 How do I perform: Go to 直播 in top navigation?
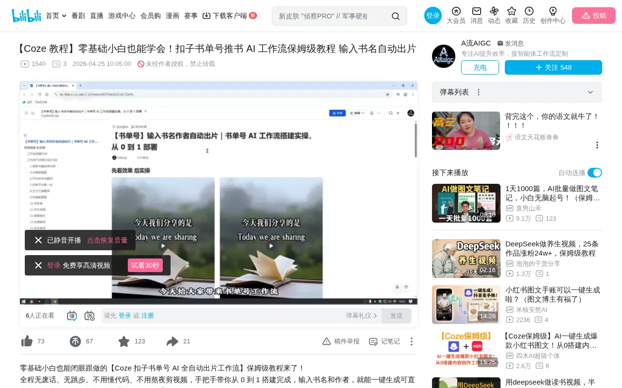click(97, 16)
